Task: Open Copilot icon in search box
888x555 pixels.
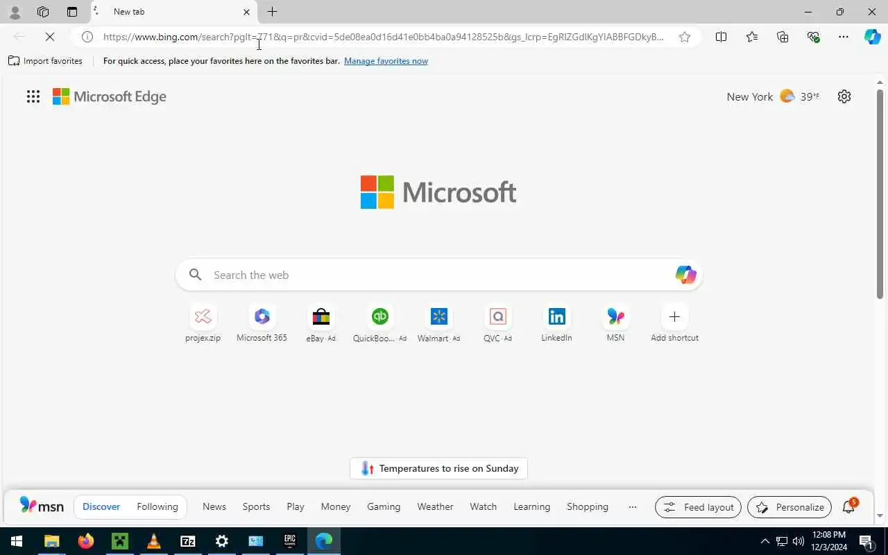Action: click(x=685, y=275)
